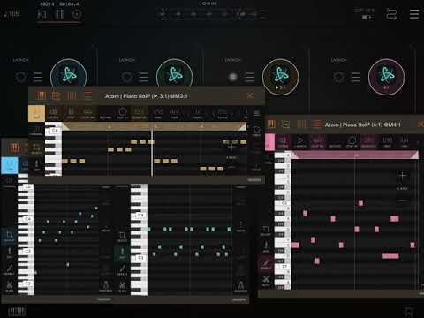
Task: Select highlighted edit mode tab in Atom 3:1
Action: click(x=36, y=113)
